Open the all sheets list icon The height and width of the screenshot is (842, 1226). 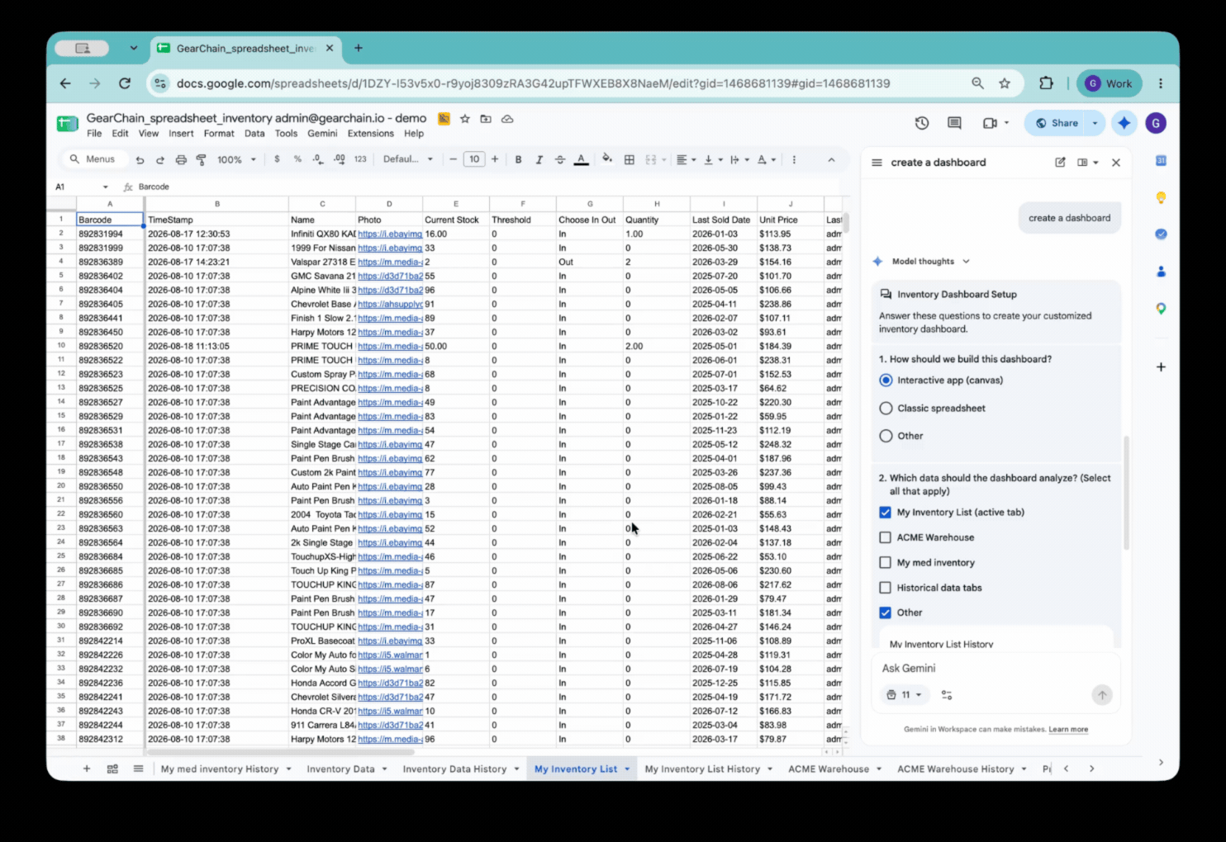(138, 769)
